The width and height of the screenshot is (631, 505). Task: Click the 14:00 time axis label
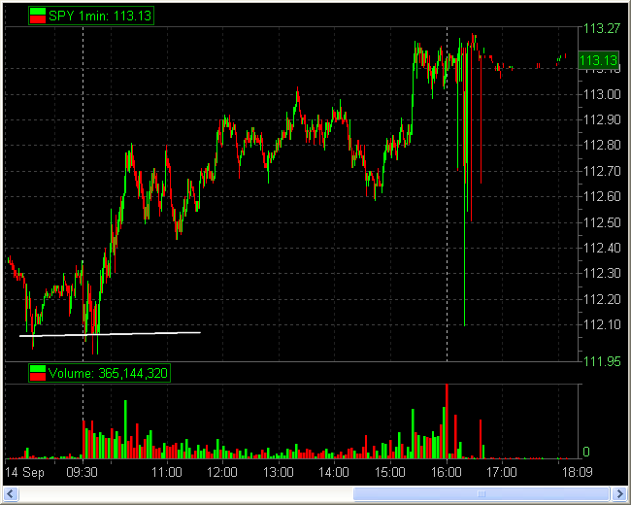pyautogui.click(x=334, y=472)
